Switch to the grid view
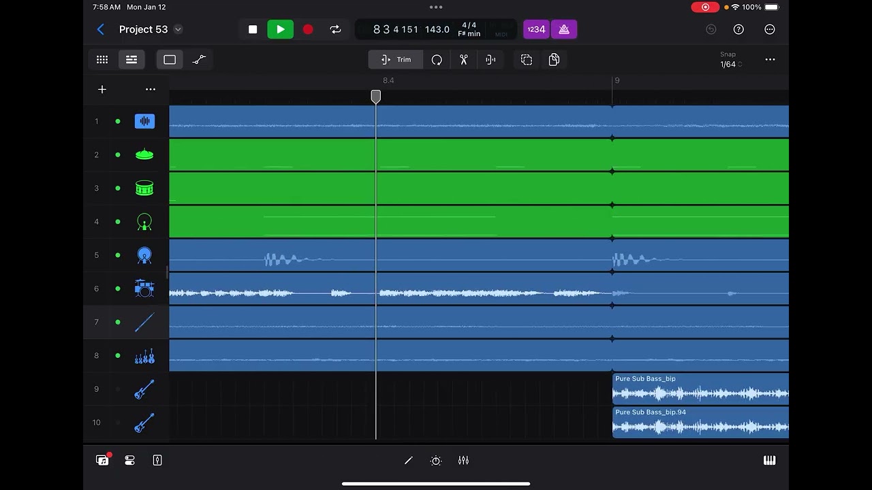Image resolution: width=872 pixels, height=490 pixels. [x=102, y=60]
